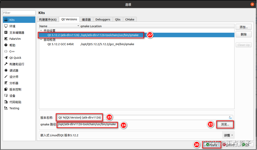Switch to the Debuggers tab
The image size is (257, 150).
103,20
